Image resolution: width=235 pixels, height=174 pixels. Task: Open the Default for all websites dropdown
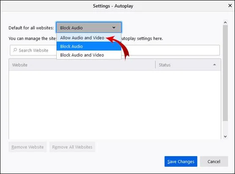89,28
